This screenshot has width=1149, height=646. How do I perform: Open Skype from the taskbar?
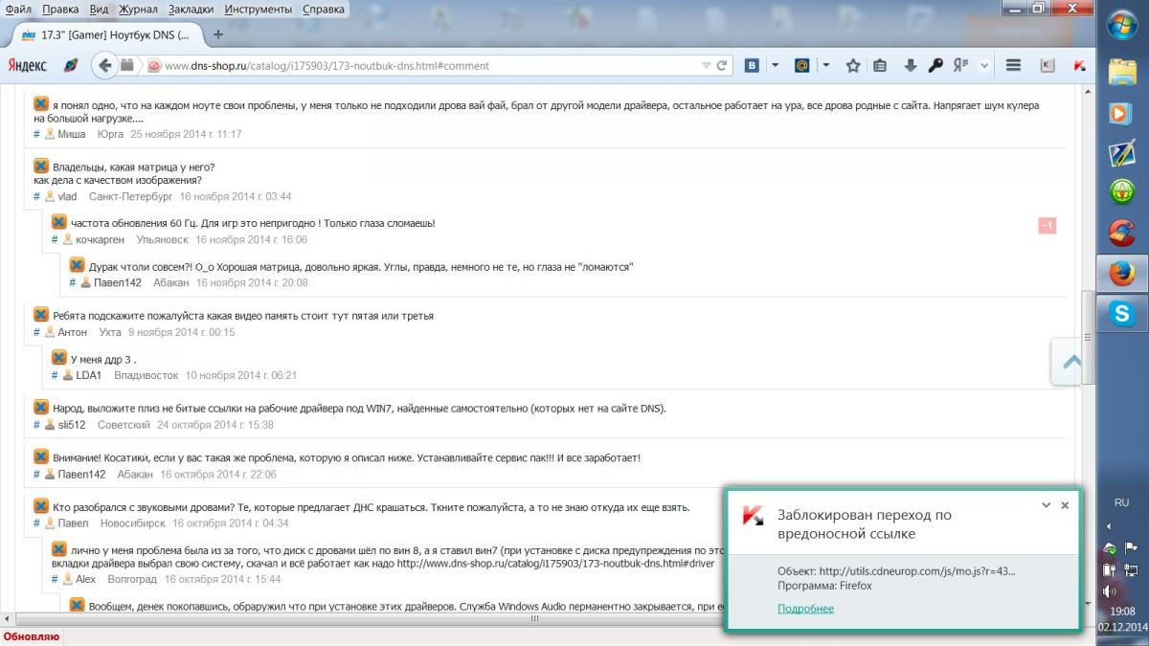pos(1121,313)
